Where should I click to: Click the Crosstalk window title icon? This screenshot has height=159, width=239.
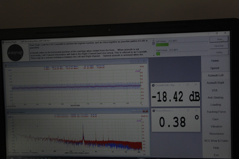[153, 85]
